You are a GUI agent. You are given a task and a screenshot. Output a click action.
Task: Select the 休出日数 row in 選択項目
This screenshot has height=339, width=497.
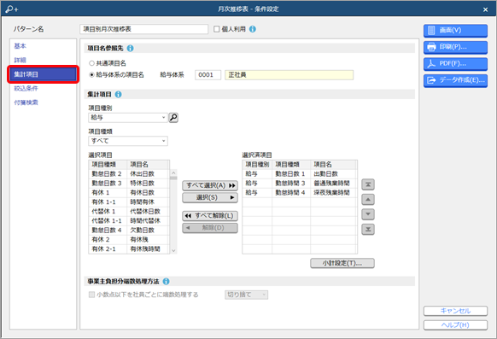pyautogui.click(x=129, y=174)
